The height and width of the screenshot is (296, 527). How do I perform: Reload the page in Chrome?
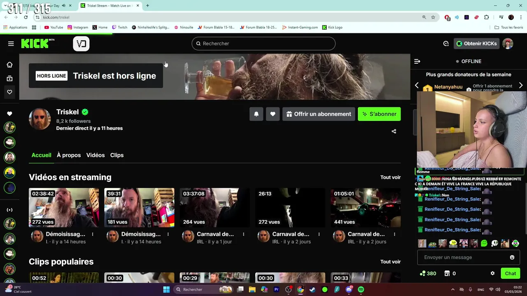[26, 17]
